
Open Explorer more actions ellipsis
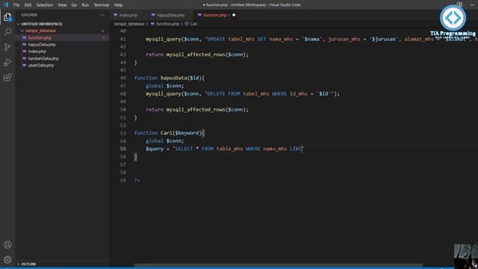click(x=102, y=15)
